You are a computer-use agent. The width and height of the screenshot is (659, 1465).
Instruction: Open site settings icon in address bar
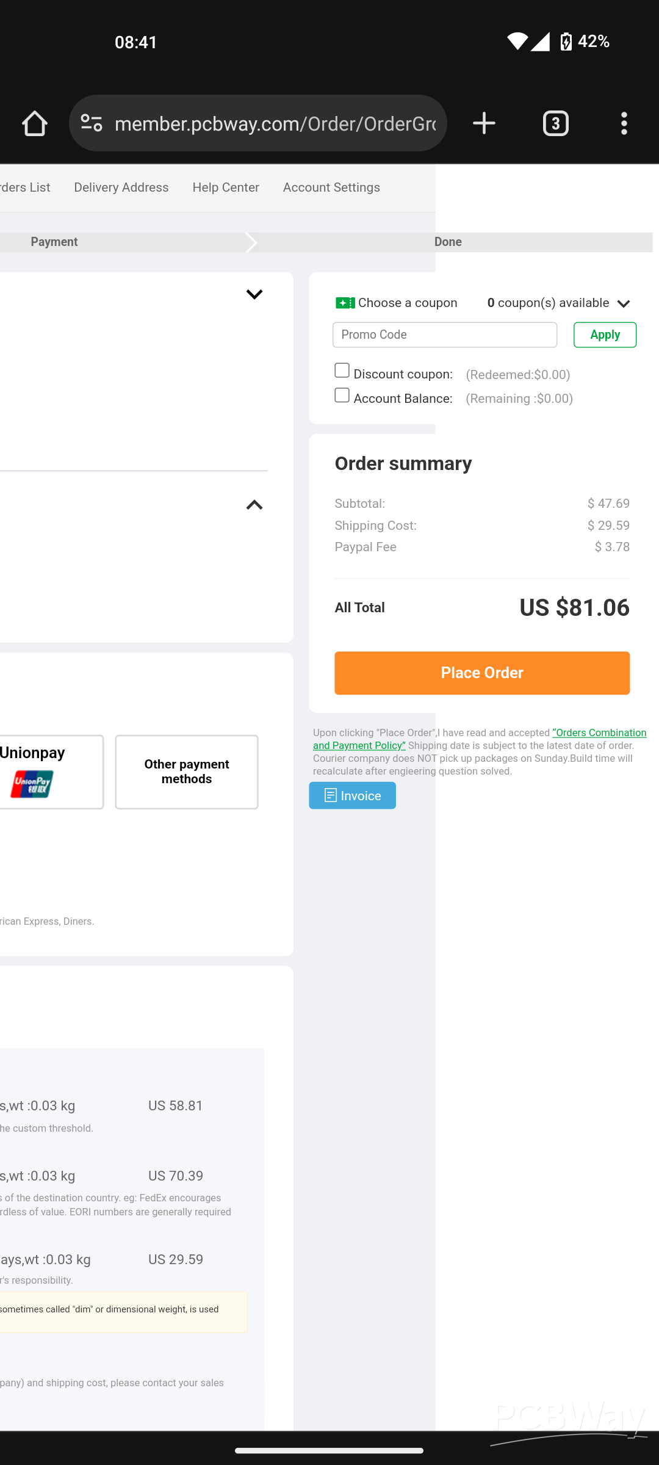pyautogui.click(x=92, y=123)
